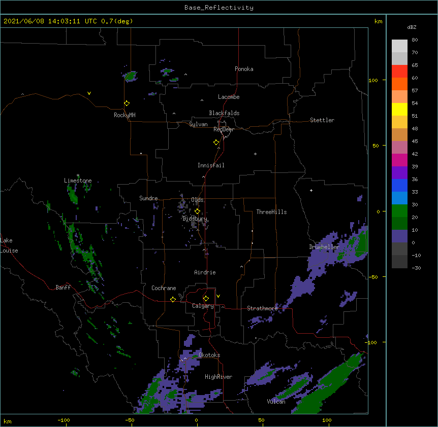Click the Sundre label
This screenshot has height=427, width=438.
[148, 198]
